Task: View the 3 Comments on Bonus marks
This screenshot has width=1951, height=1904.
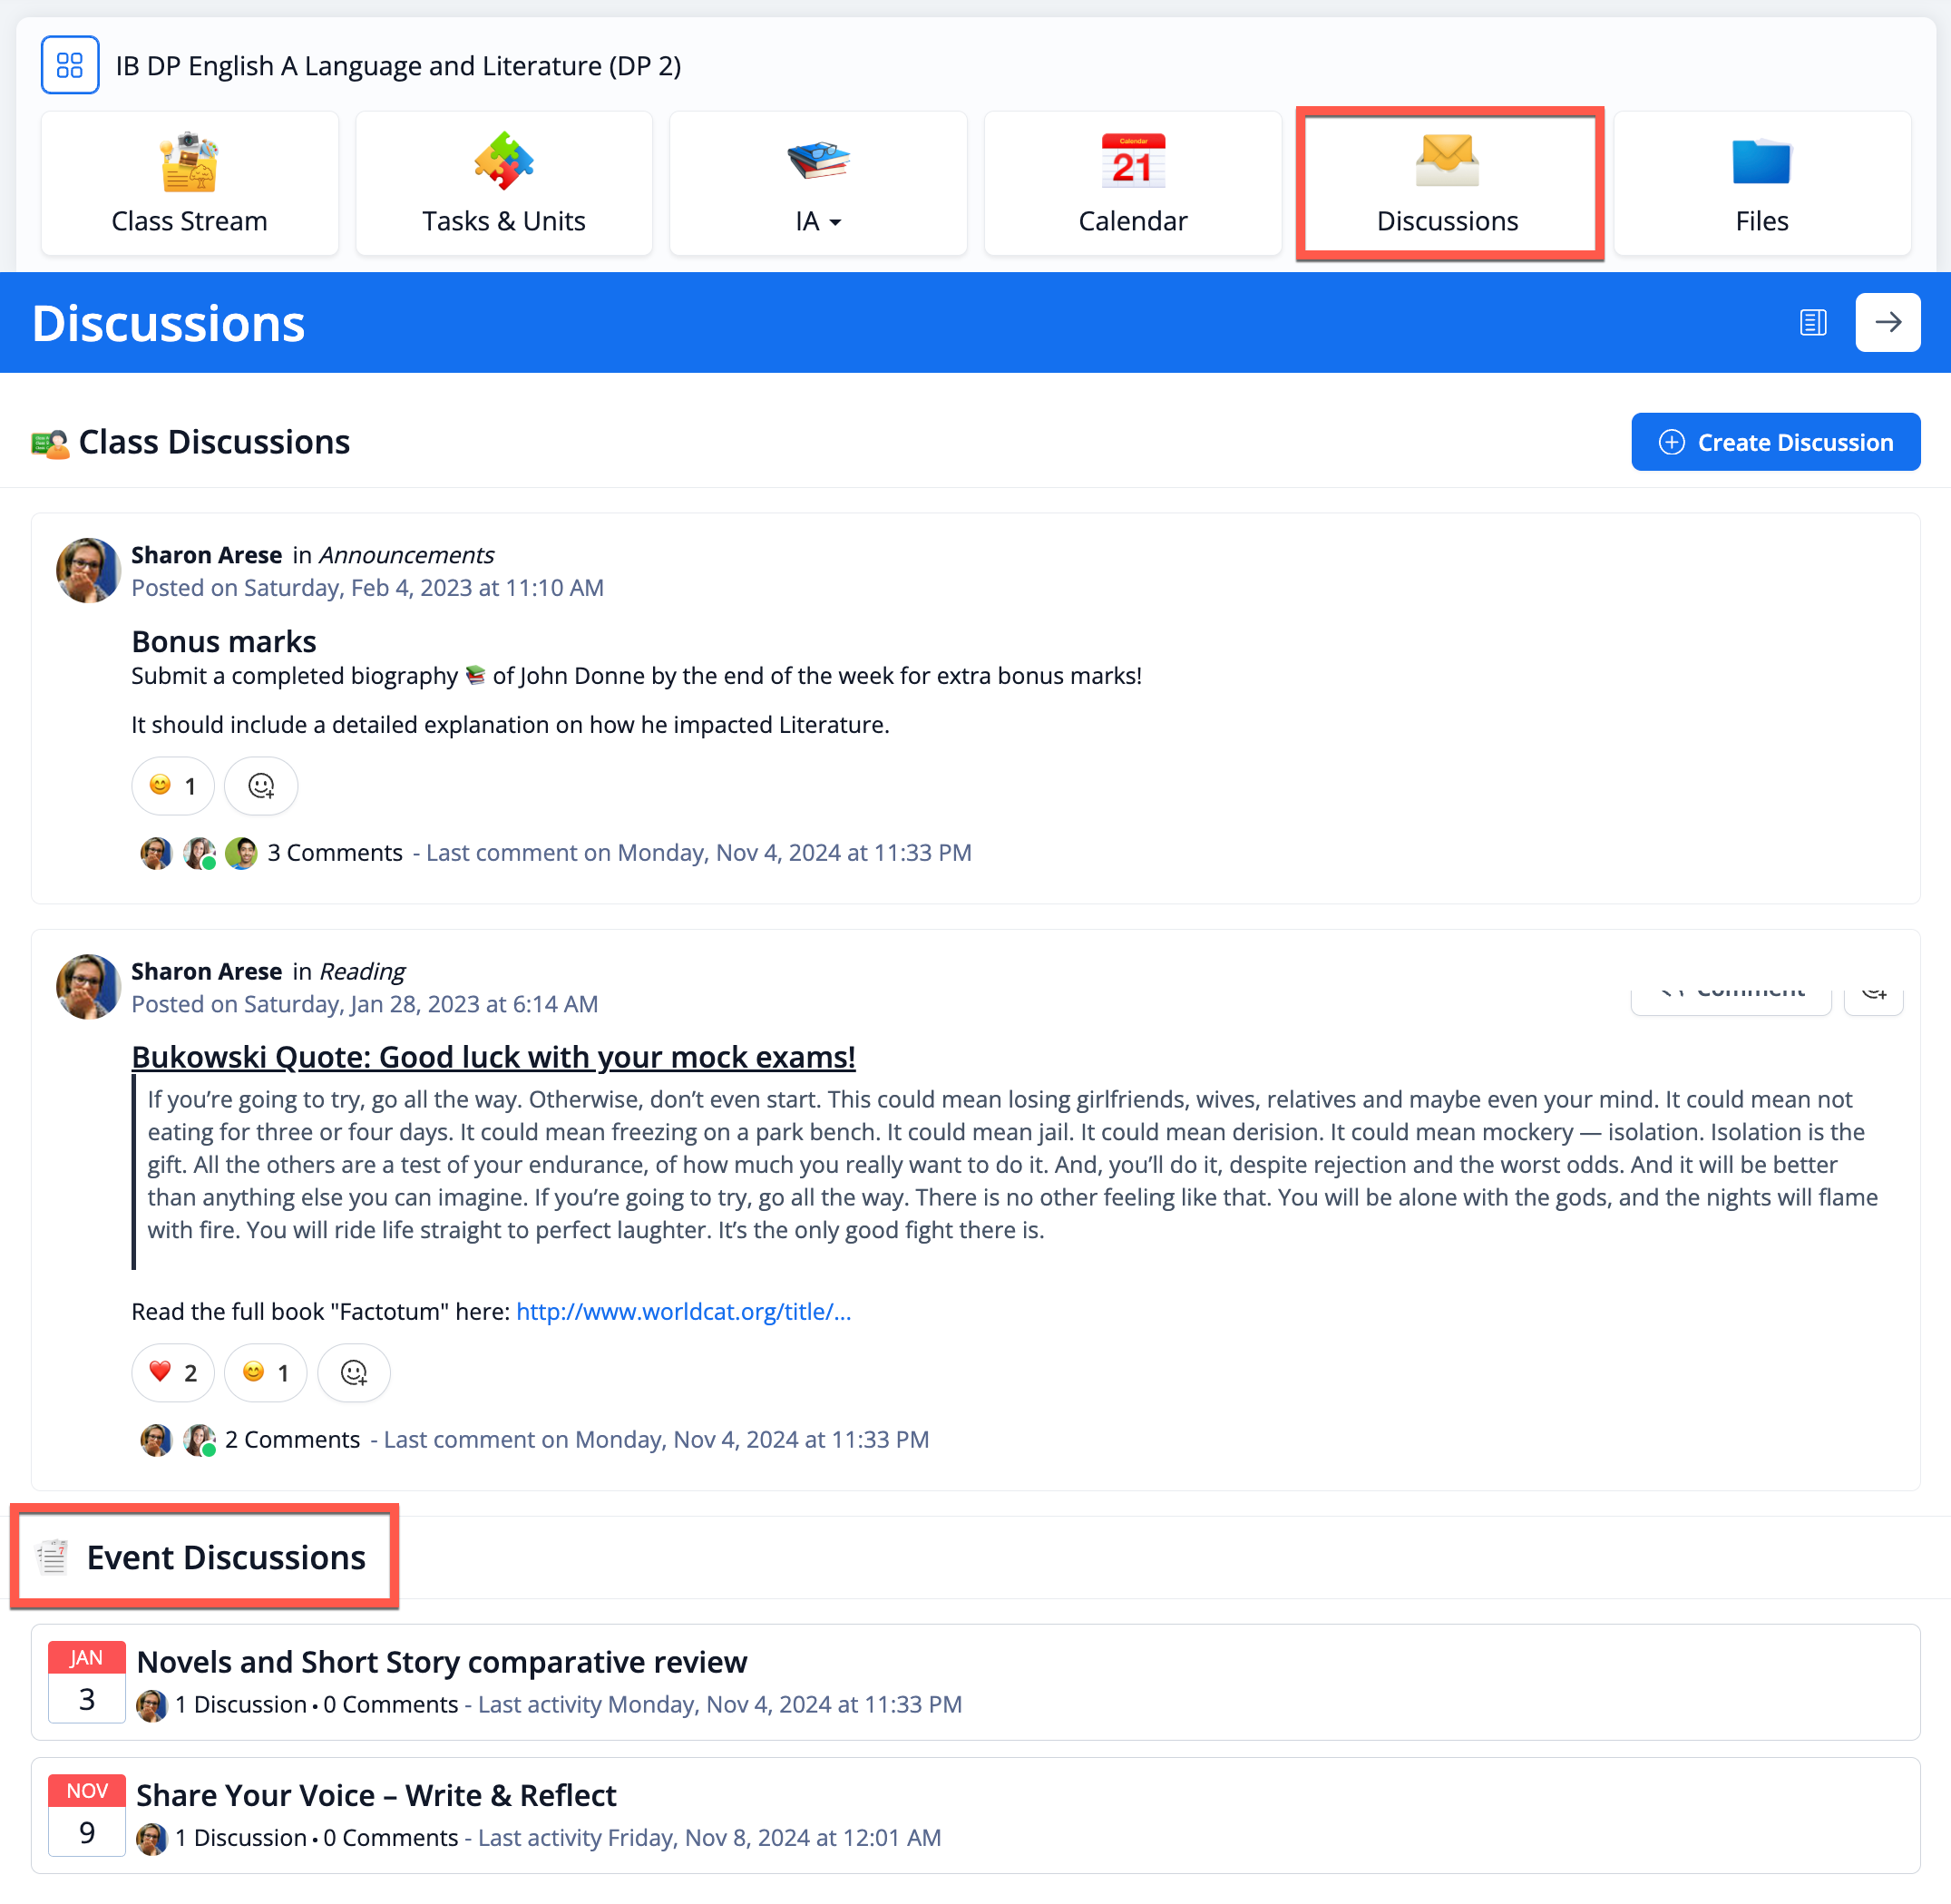Action: pos(335,852)
